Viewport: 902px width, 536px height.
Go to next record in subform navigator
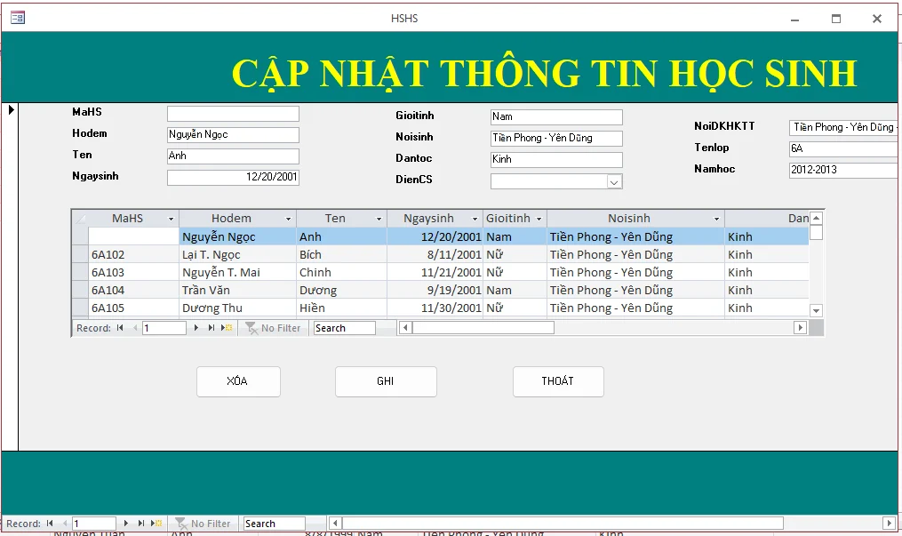click(197, 328)
